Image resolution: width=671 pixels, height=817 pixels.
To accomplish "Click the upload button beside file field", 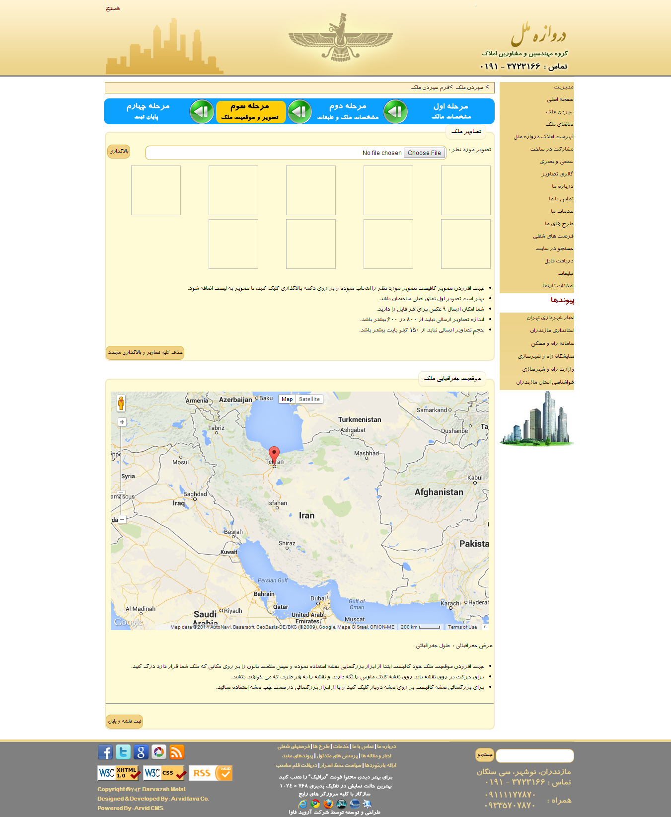I will (x=119, y=151).
